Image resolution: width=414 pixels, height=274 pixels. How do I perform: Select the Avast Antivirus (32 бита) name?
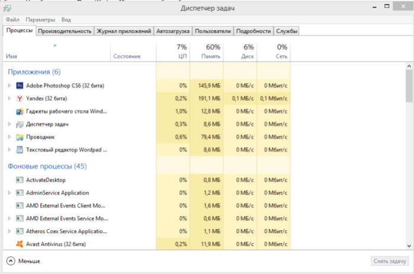point(56,244)
